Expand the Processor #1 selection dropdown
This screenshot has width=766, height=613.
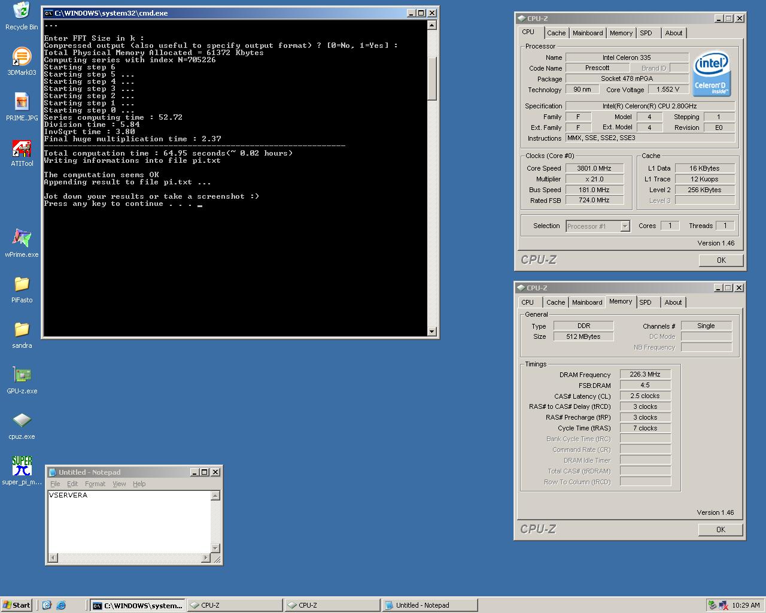point(625,226)
